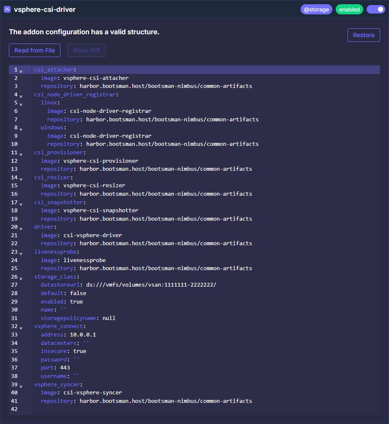Collapse the csi_attacher fold arrow
The width and height of the screenshot is (389, 424).
tap(21, 71)
